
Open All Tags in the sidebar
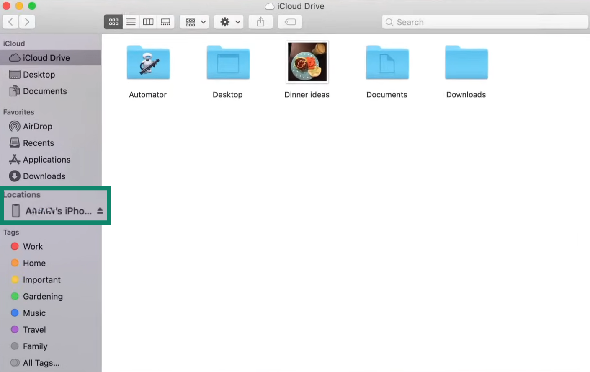coord(40,363)
